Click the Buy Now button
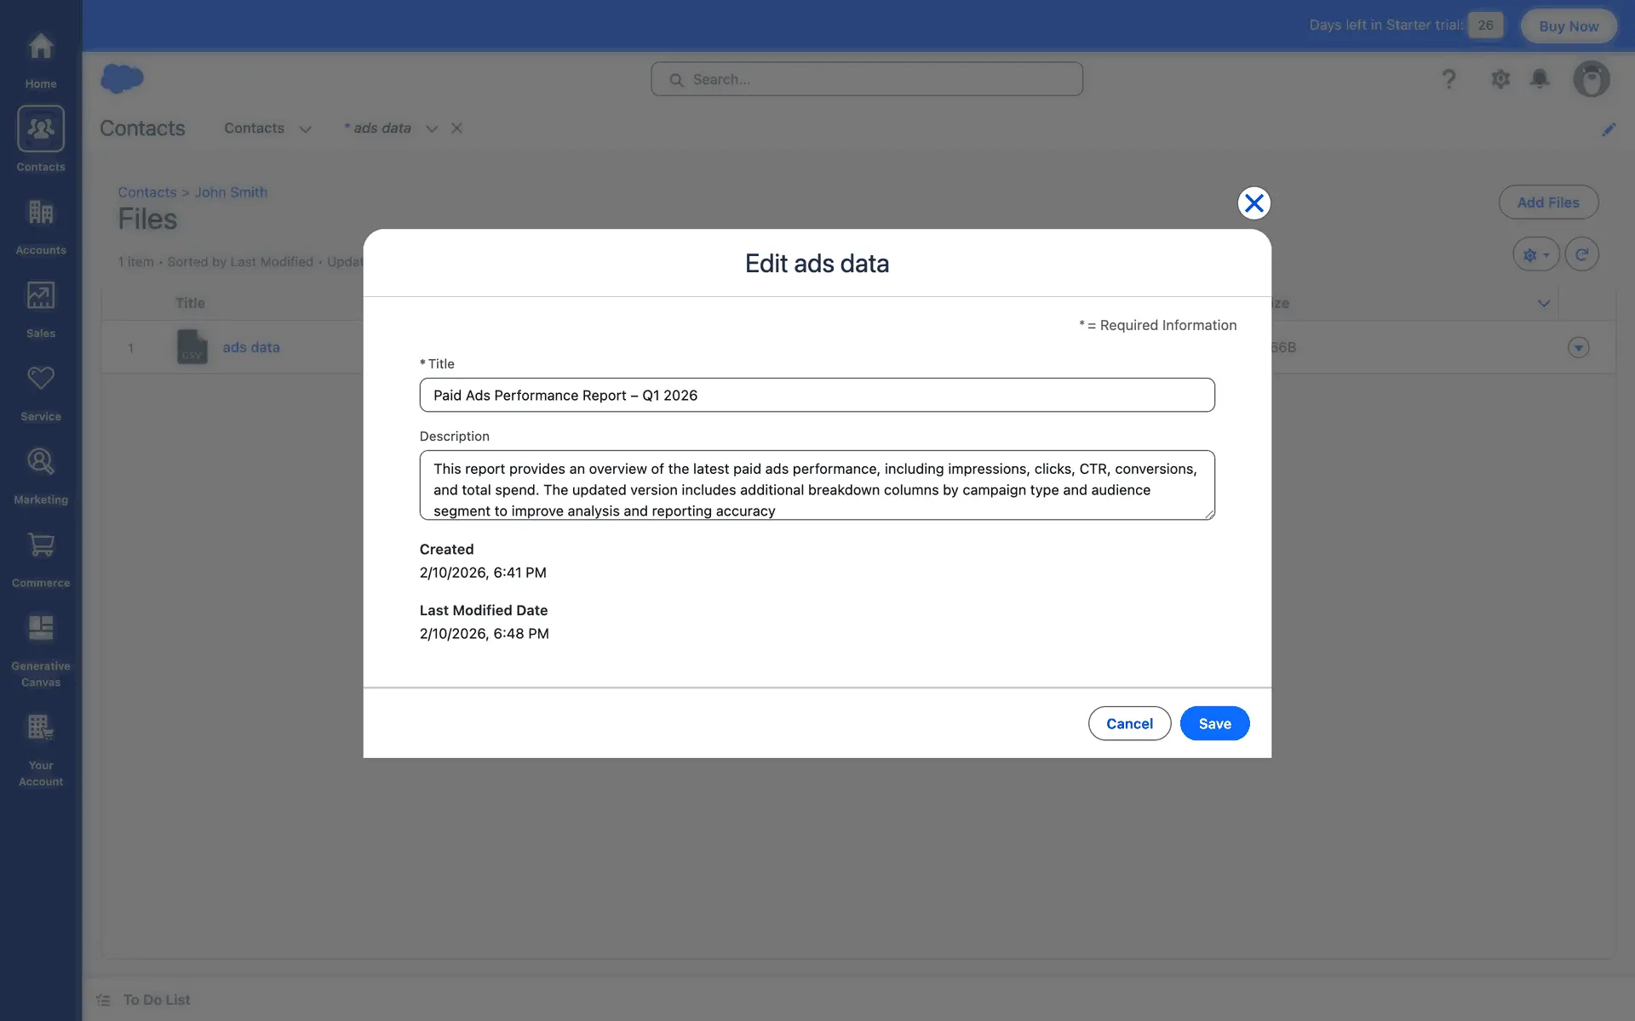Image resolution: width=1635 pixels, height=1021 pixels. coord(1568,26)
